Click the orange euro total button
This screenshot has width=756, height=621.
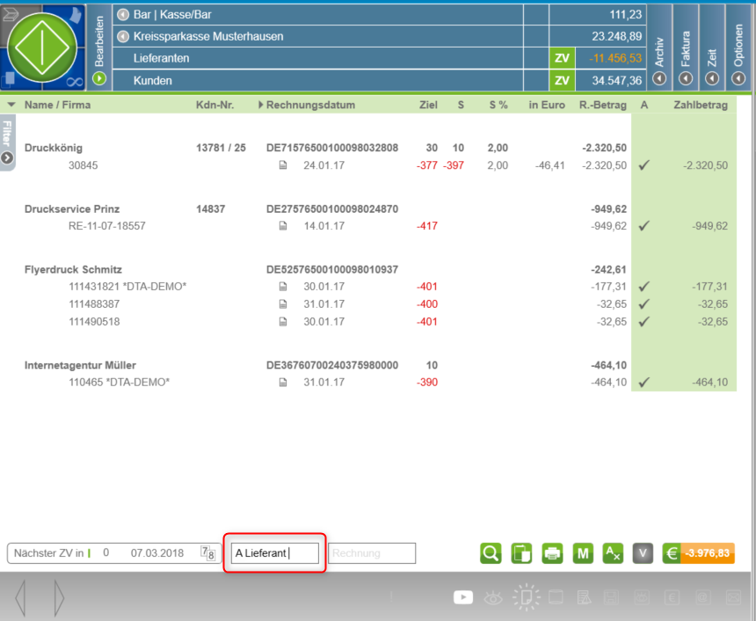(699, 553)
